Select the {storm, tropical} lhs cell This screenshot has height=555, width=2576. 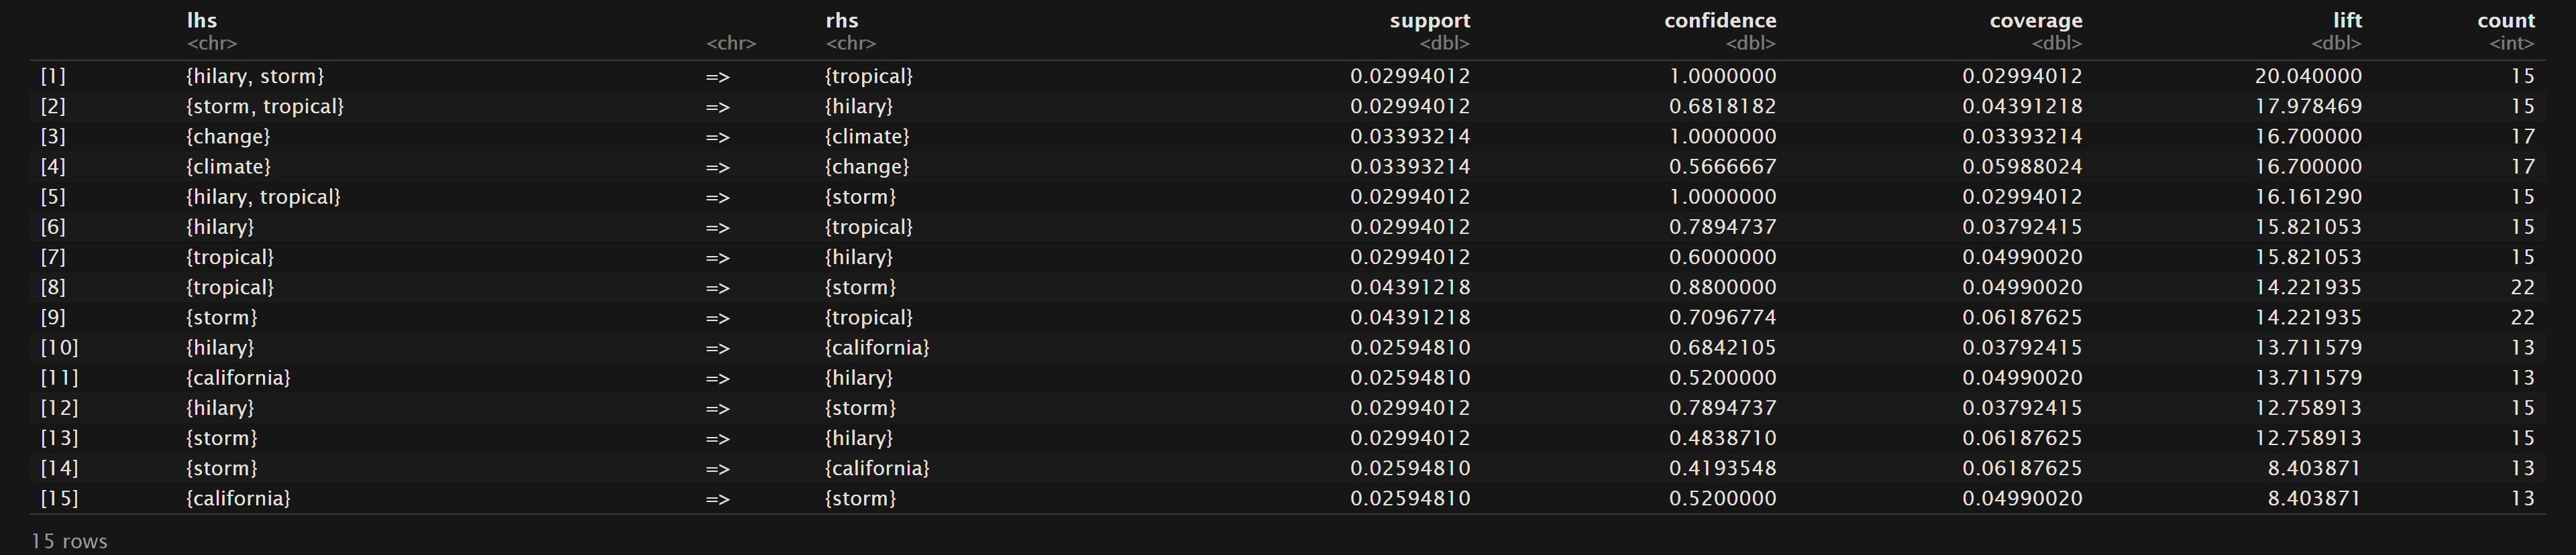(x=265, y=106)
